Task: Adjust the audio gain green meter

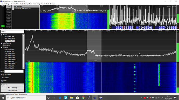Action: [178, 14]
